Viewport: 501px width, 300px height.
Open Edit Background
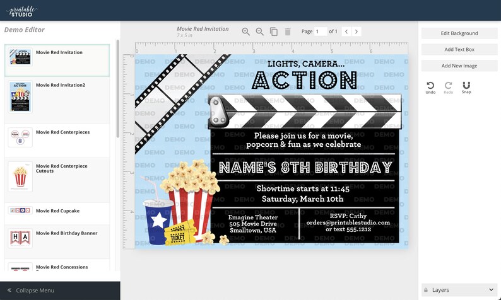click(459, 33)
